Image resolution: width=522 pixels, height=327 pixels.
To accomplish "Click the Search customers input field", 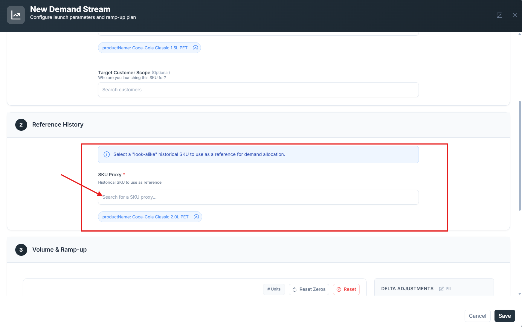I will [x=258, y=90].
